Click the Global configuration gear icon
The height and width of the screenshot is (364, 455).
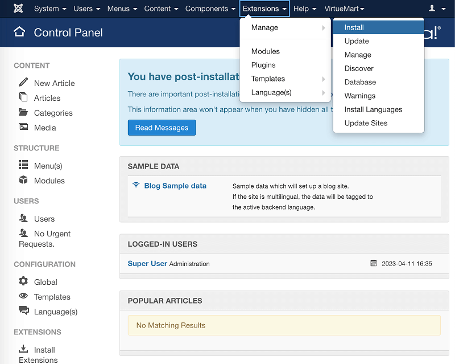pos(23,281)
